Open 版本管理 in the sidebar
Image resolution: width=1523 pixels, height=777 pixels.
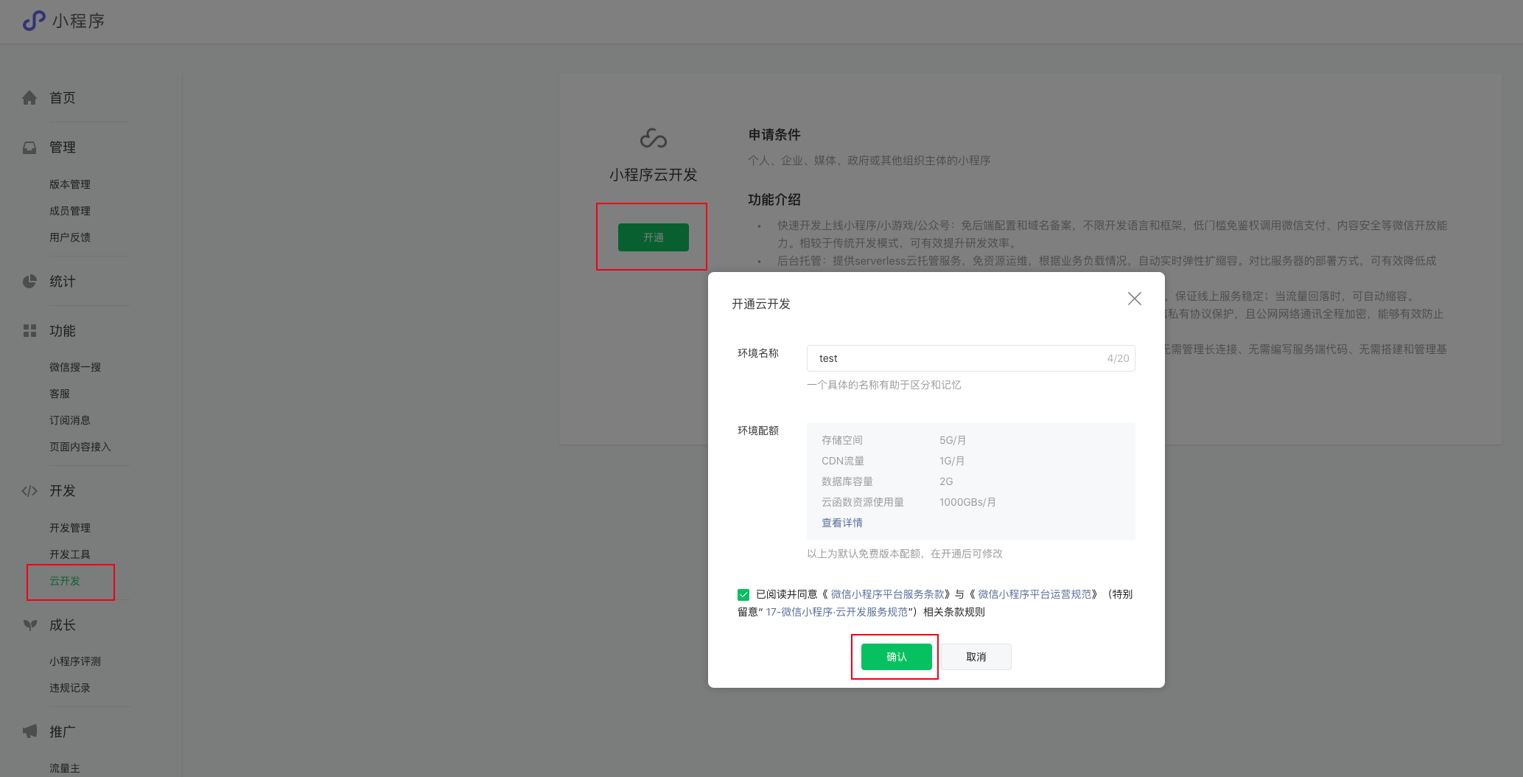[70, 184]
